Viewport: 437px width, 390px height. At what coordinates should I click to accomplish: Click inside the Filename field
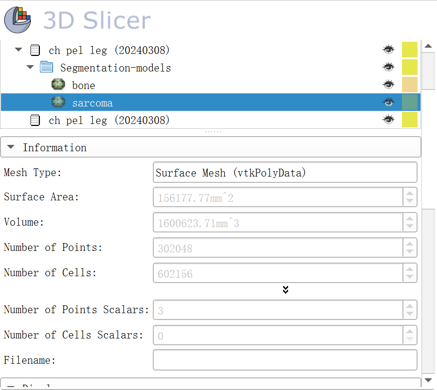point(285,360)
